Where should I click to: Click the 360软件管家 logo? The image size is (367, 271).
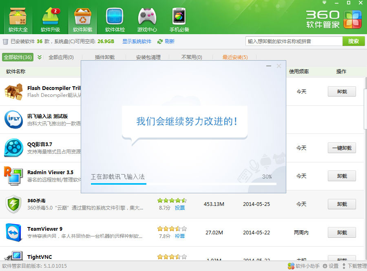click(334, 20)
